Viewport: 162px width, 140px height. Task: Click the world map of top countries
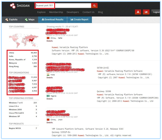click(x=24, y=41)
